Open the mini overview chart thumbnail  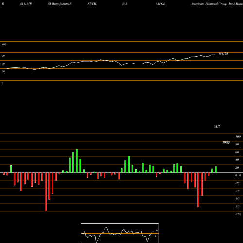coord(120,233)
